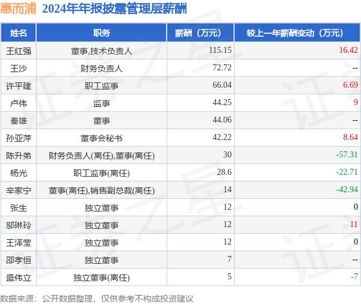
Task: Click the 职工监事(离任) cell
Action: point(102,173)
